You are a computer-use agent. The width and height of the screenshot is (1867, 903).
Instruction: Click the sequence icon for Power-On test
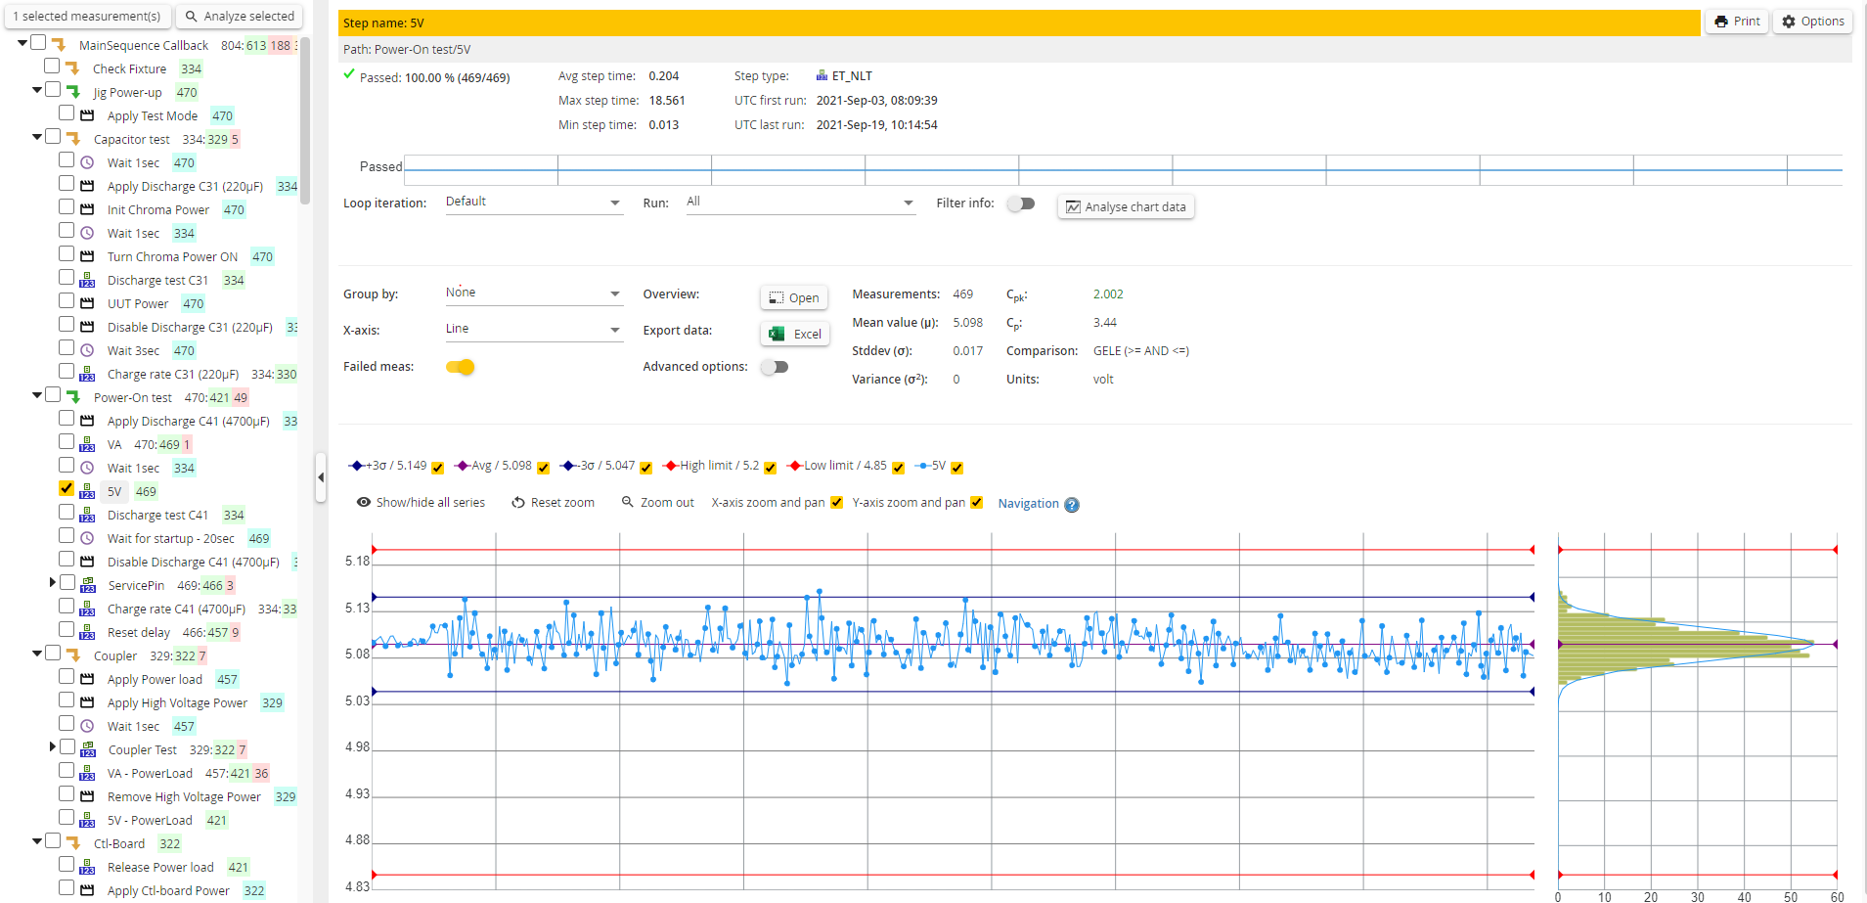click(x=73, y=397)
